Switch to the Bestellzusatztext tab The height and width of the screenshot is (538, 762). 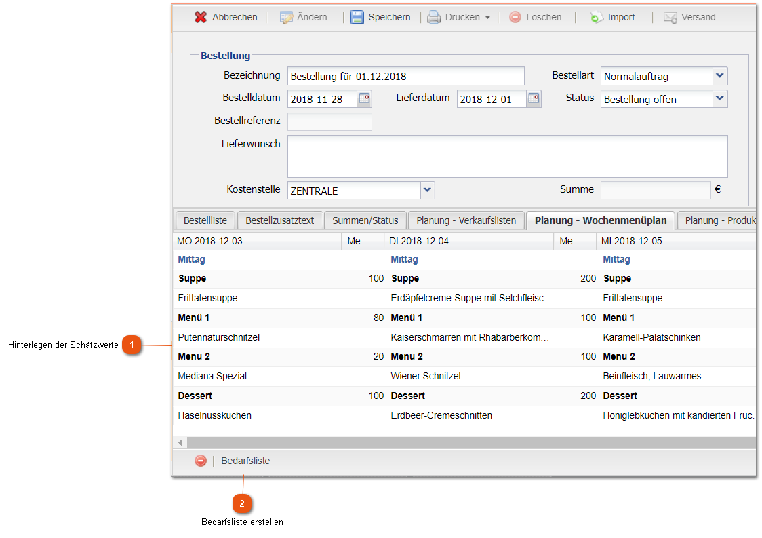click(x=279, y=220)
